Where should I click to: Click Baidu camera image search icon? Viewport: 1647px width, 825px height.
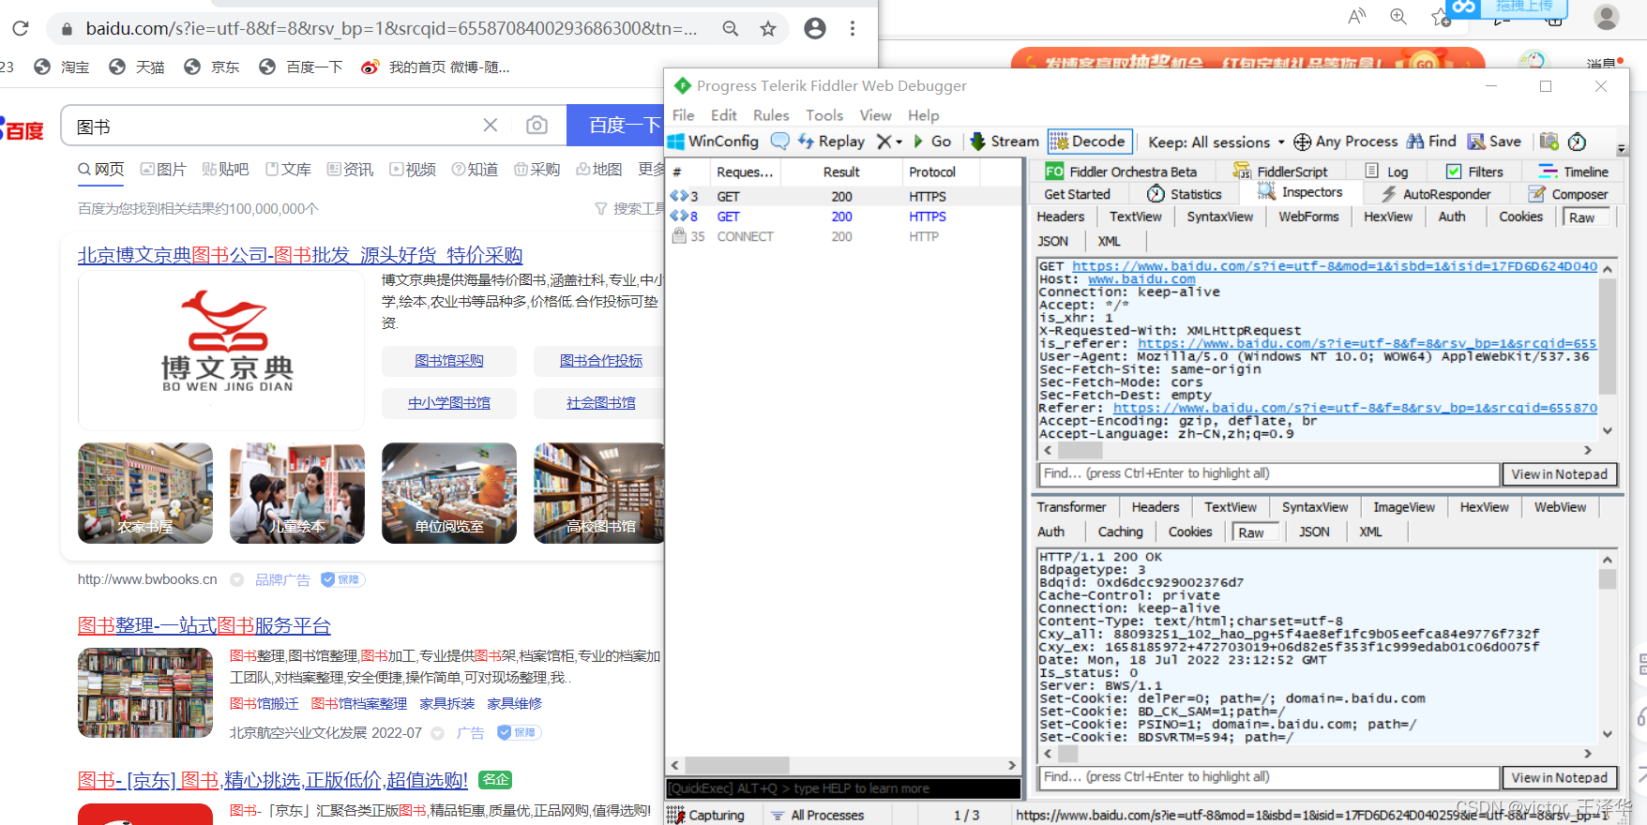coord(536,126)
